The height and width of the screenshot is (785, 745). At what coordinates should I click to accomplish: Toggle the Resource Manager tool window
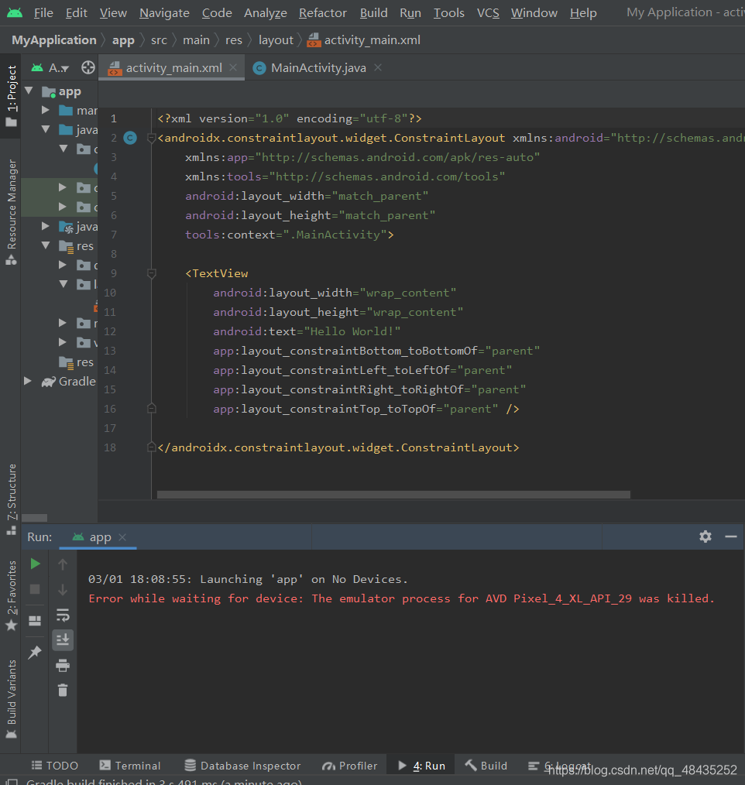tap(11, 212)
